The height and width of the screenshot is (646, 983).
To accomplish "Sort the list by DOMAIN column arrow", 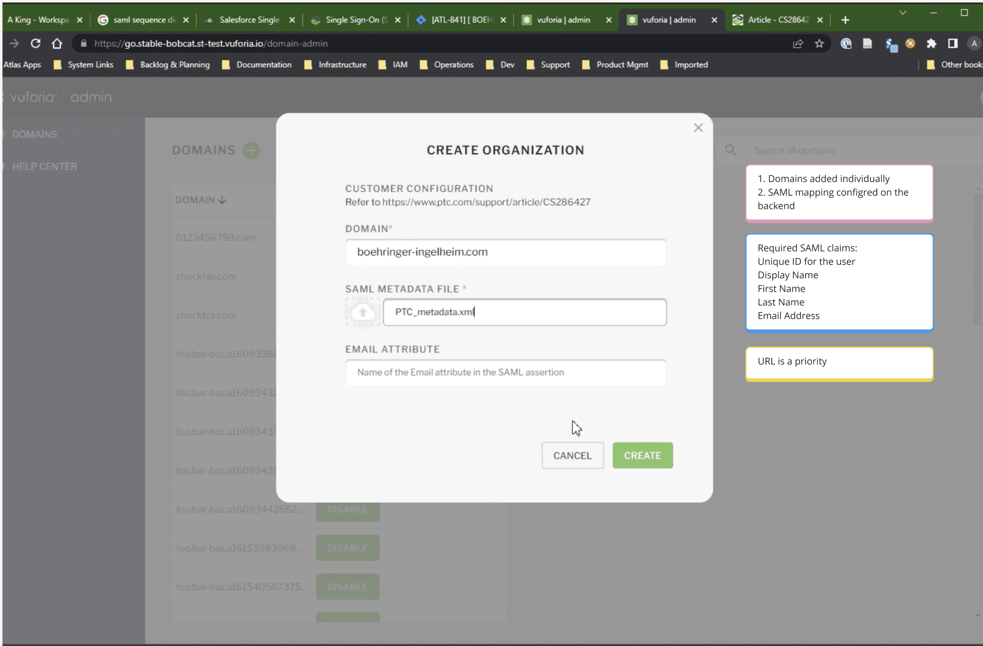I will click(222, 200).
